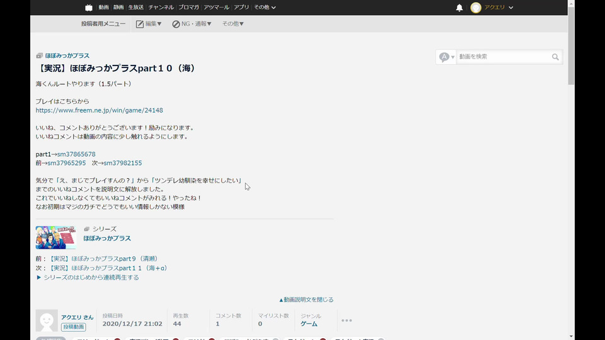Open その他 dropdown in uploader menu
605x340 pixels.
pos(233,24)
